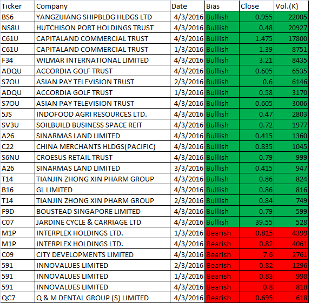The width and height of the screenshot is (311, 303).
Task: Select volume cell 6146
Action: 291,82
